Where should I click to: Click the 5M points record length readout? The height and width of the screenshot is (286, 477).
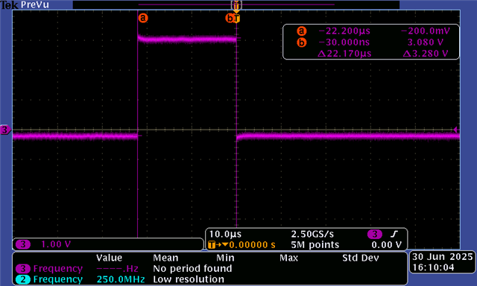tap(315, 245)
